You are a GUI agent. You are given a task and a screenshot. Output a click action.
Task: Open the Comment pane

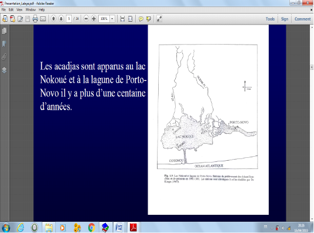[x=303, y=19]
